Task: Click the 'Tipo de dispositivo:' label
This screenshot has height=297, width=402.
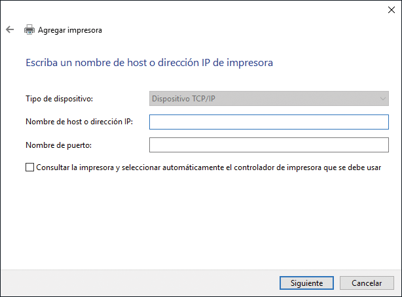Action: (60, 99)
